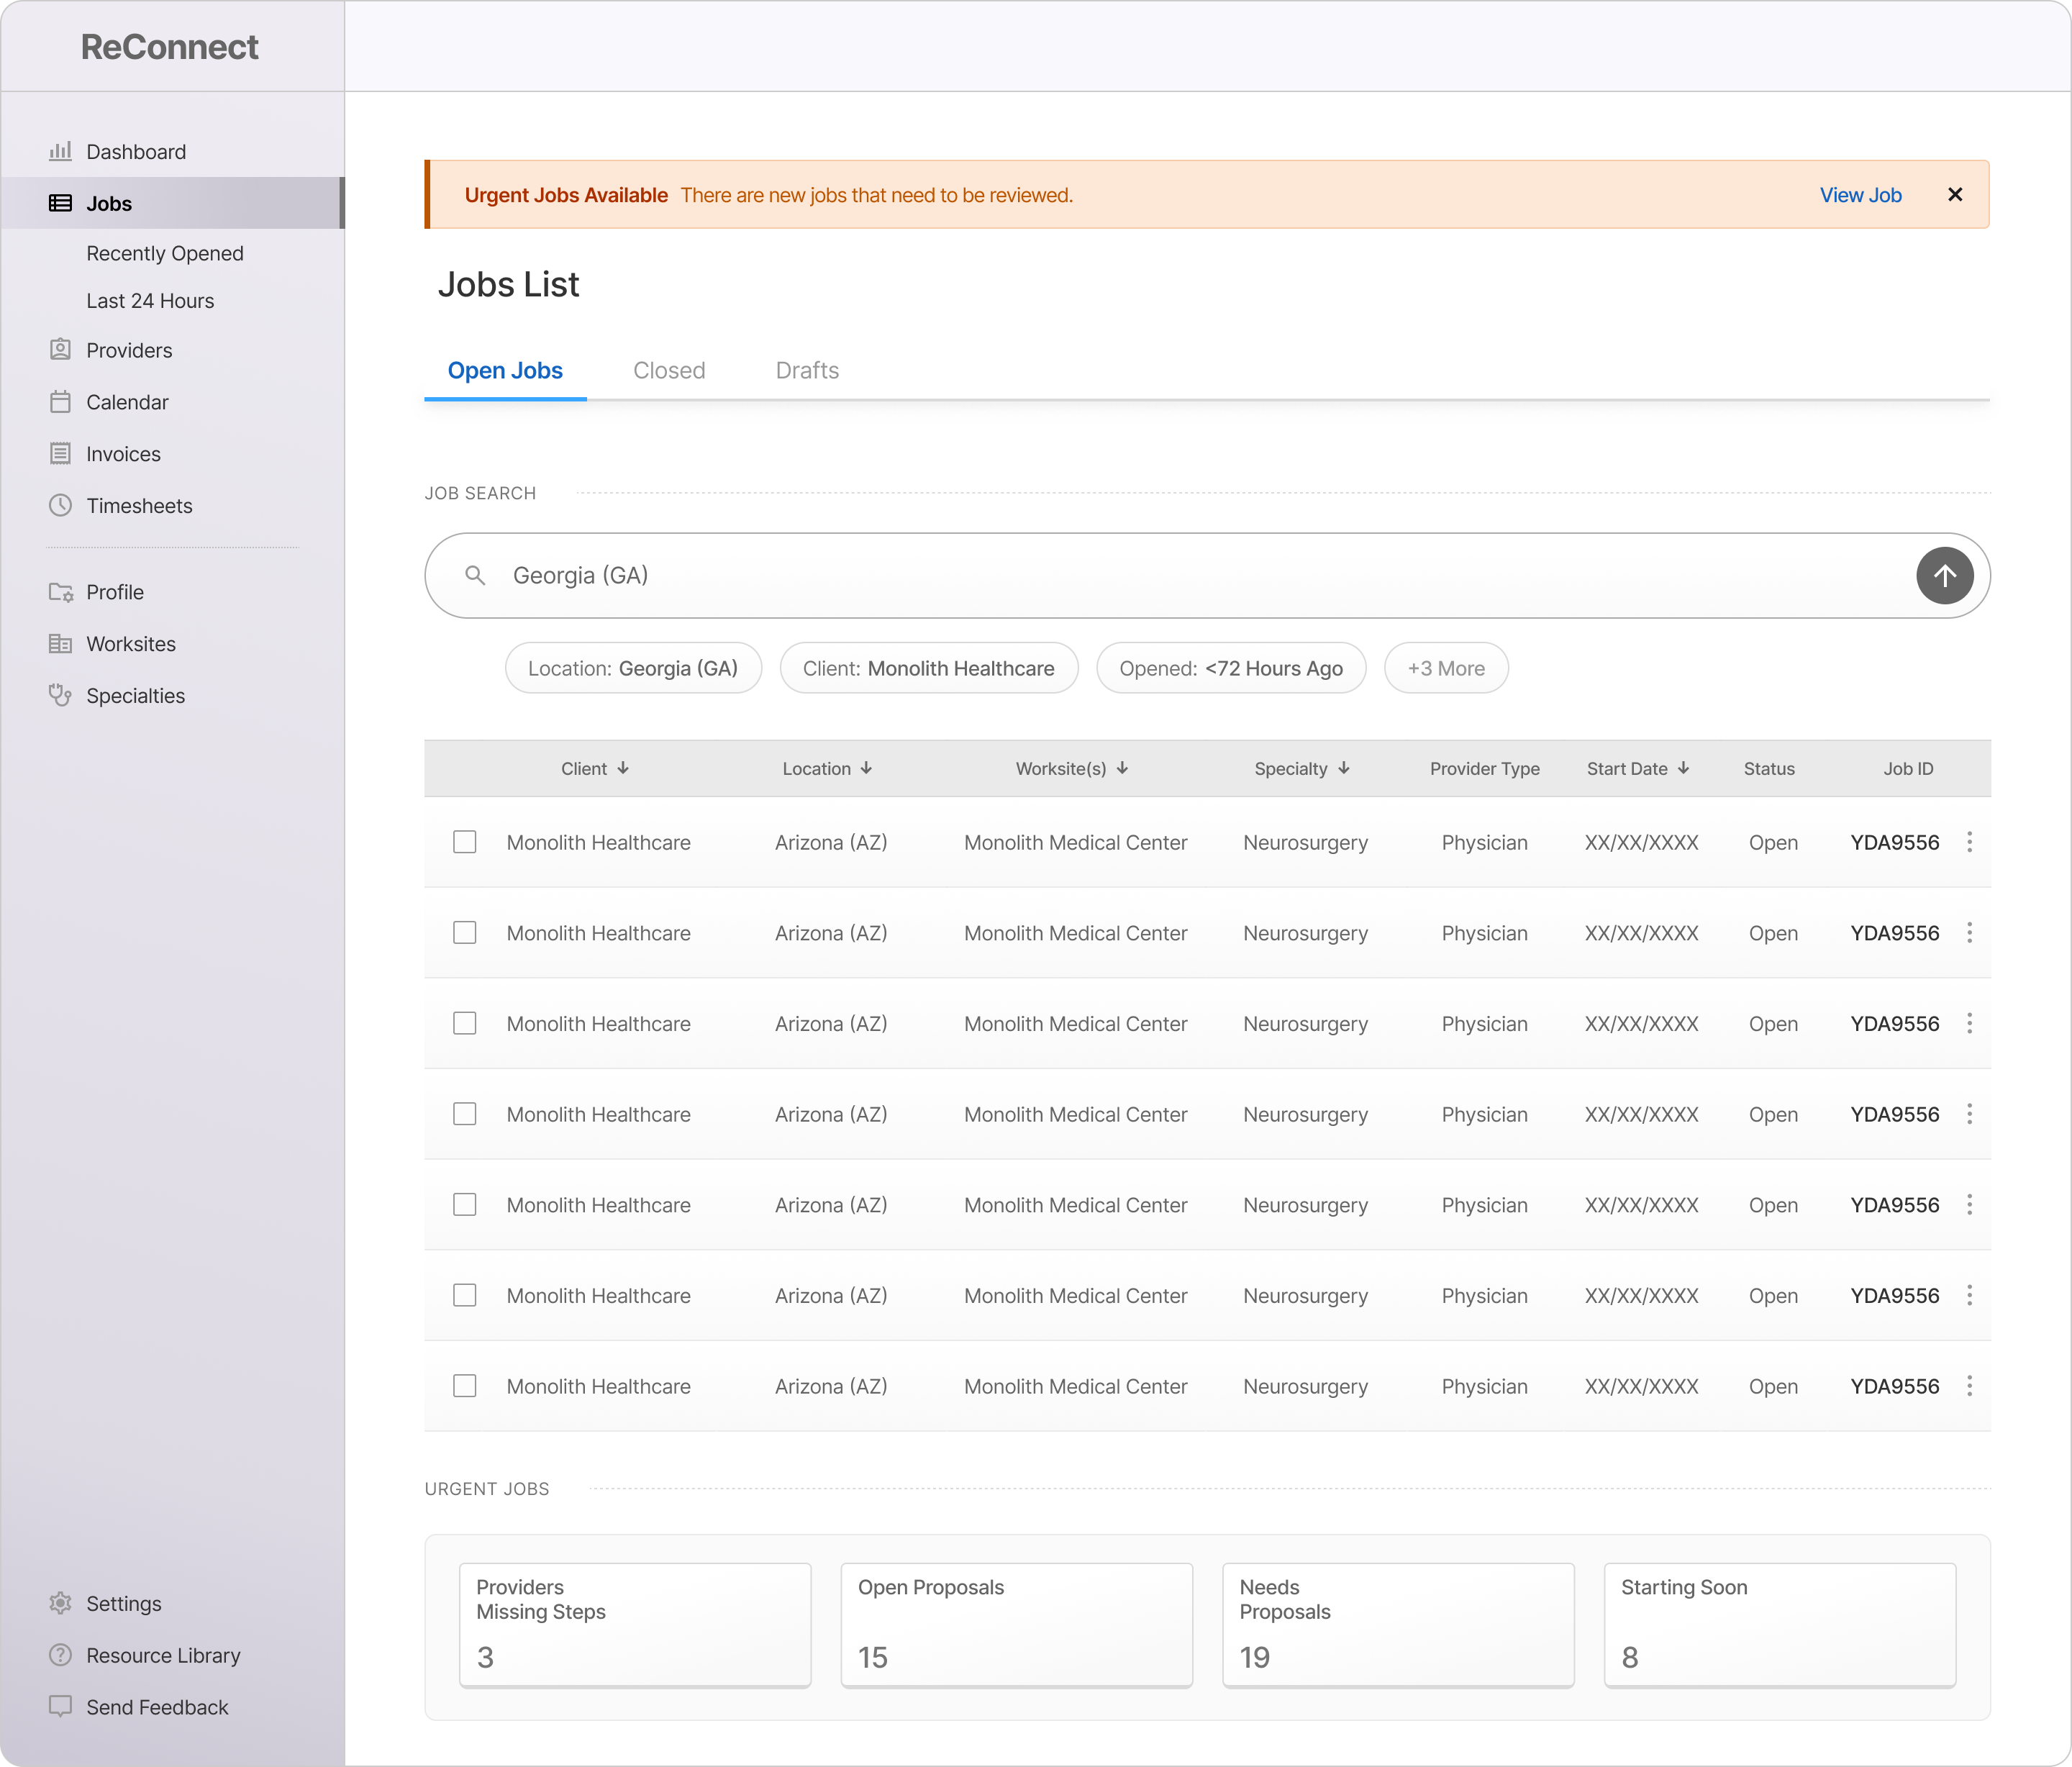This screenshot has height=1767, width=2072.
Task: Tick the third job row checkbox
Action: pyautogui.click(x=465, y=1023)
